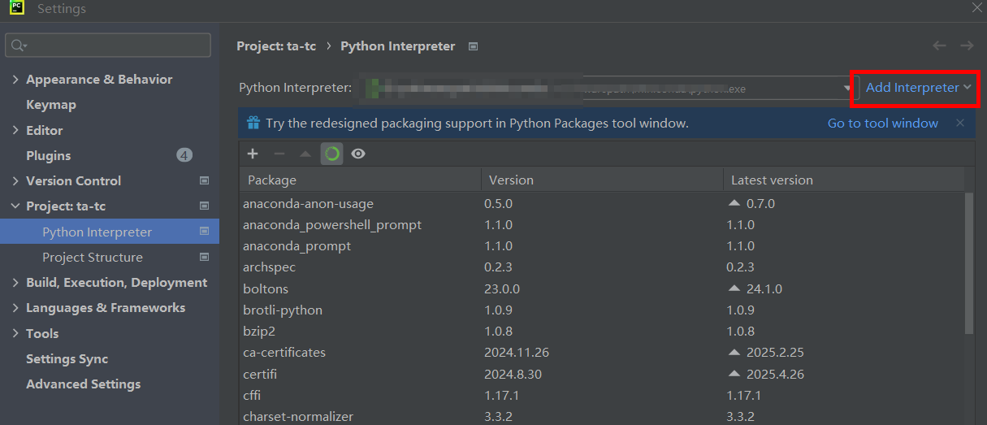Select Project Structure in the sidebar
The image size is (987, 425).
(x=93, y=258)
